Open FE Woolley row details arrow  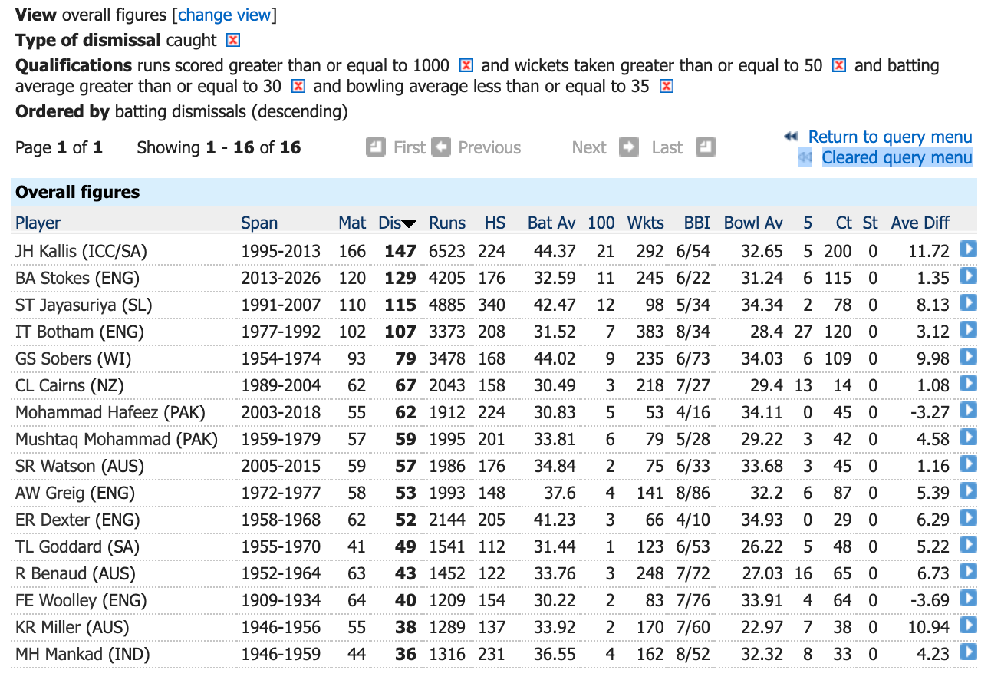coord(969,598)
